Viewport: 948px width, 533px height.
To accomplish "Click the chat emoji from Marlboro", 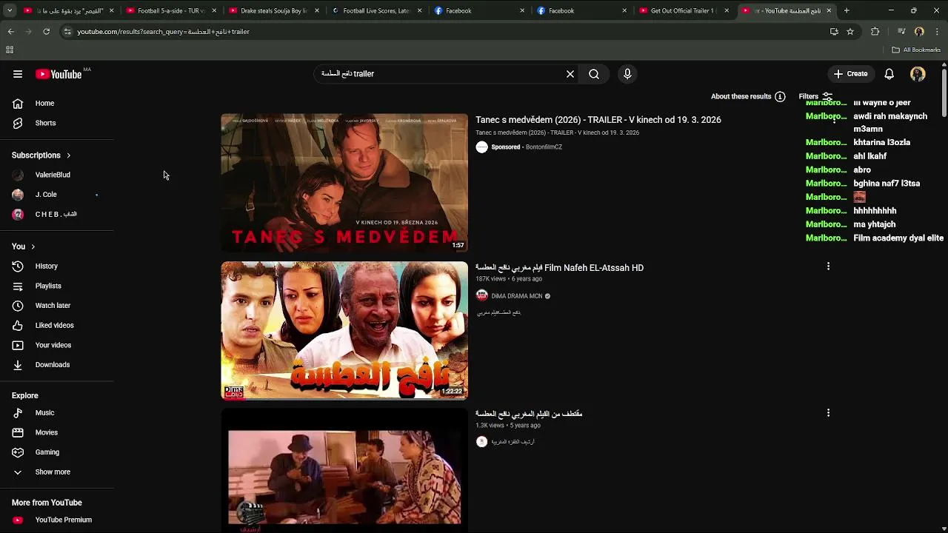I will coord(859,197).
